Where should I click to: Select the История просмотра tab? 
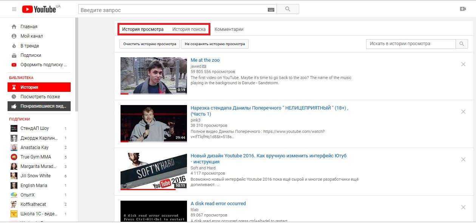click(x=143, y=29)
